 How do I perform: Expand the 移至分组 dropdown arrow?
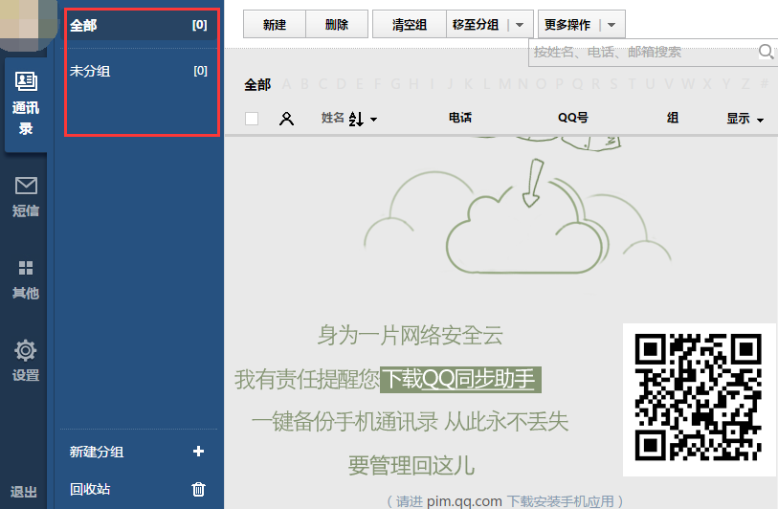tap(520, 25)
